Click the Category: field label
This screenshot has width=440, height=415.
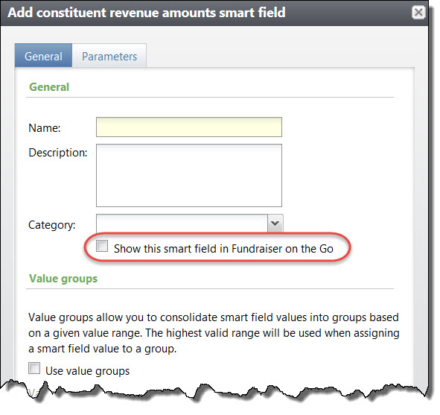[52, 225]
